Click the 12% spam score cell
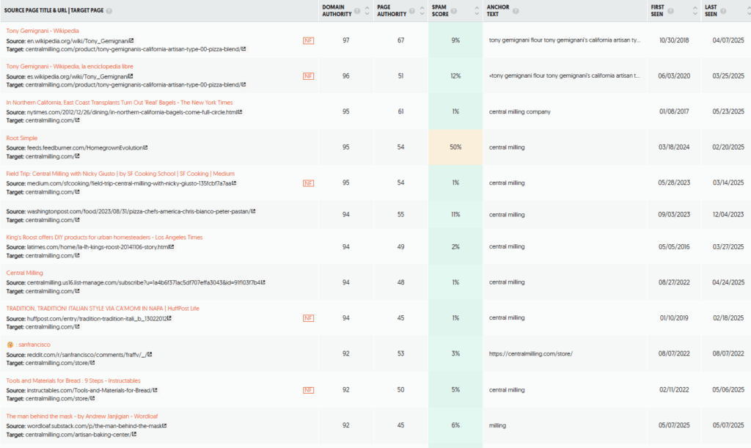The width and height of the screenshot is (751, 448). pos(455,76)
